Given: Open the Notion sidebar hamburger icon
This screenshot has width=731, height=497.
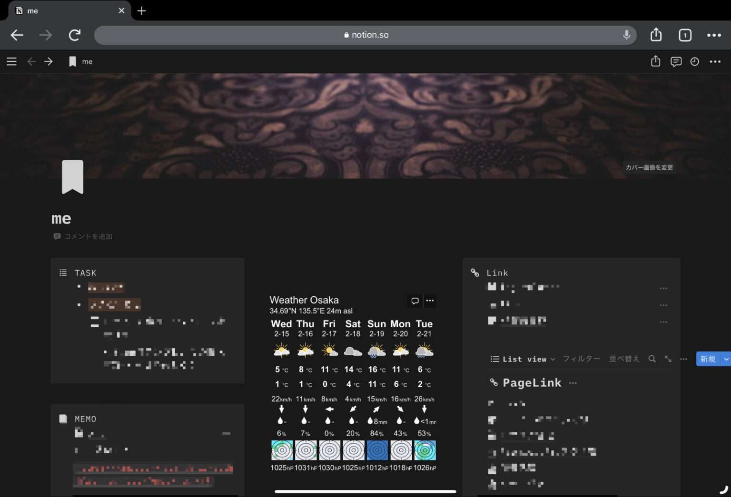Looking at the screenshot, I should click(11, 61).
